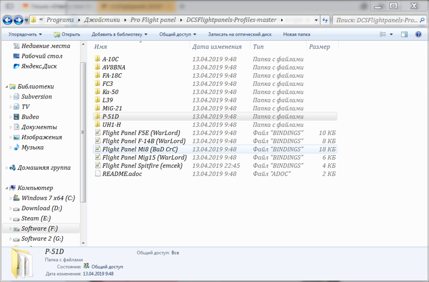The height and width of the screenshot is (282, 429).
Task: Expand the Subversion library node
Action: tap(11, 97)
